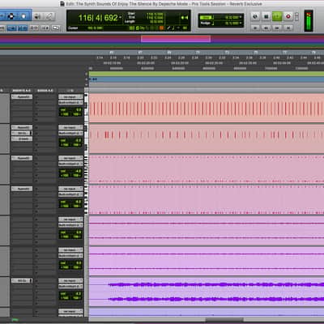This screenshot has height=324, width=324.
Task: Open the first track's insert plug-in slot
Action: 22,96
